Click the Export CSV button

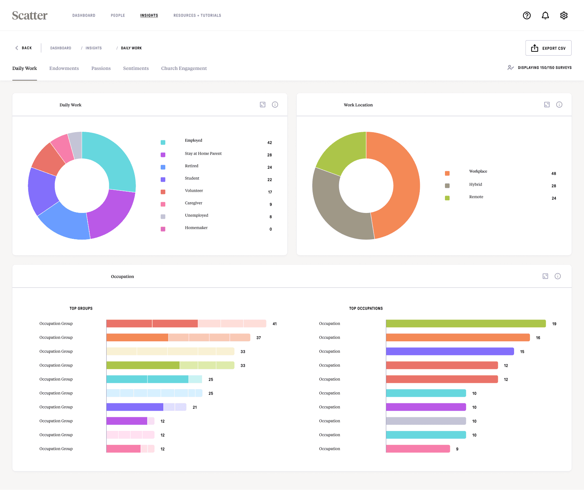548,48
